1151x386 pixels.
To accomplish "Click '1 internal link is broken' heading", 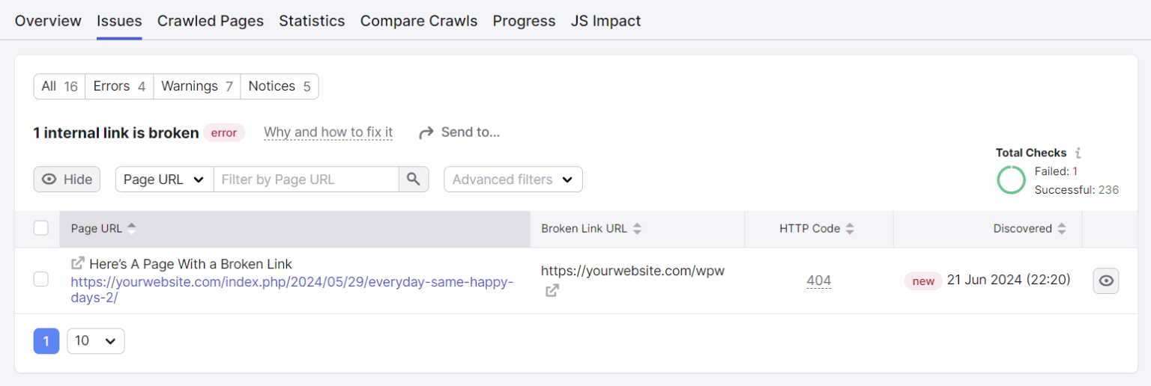I will tap(116, 133).
